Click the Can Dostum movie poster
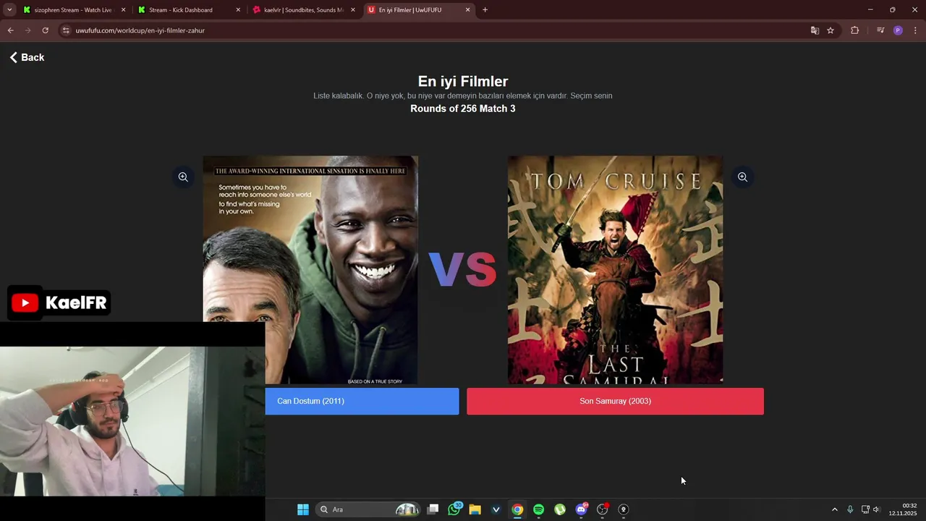 coord(310,270)
